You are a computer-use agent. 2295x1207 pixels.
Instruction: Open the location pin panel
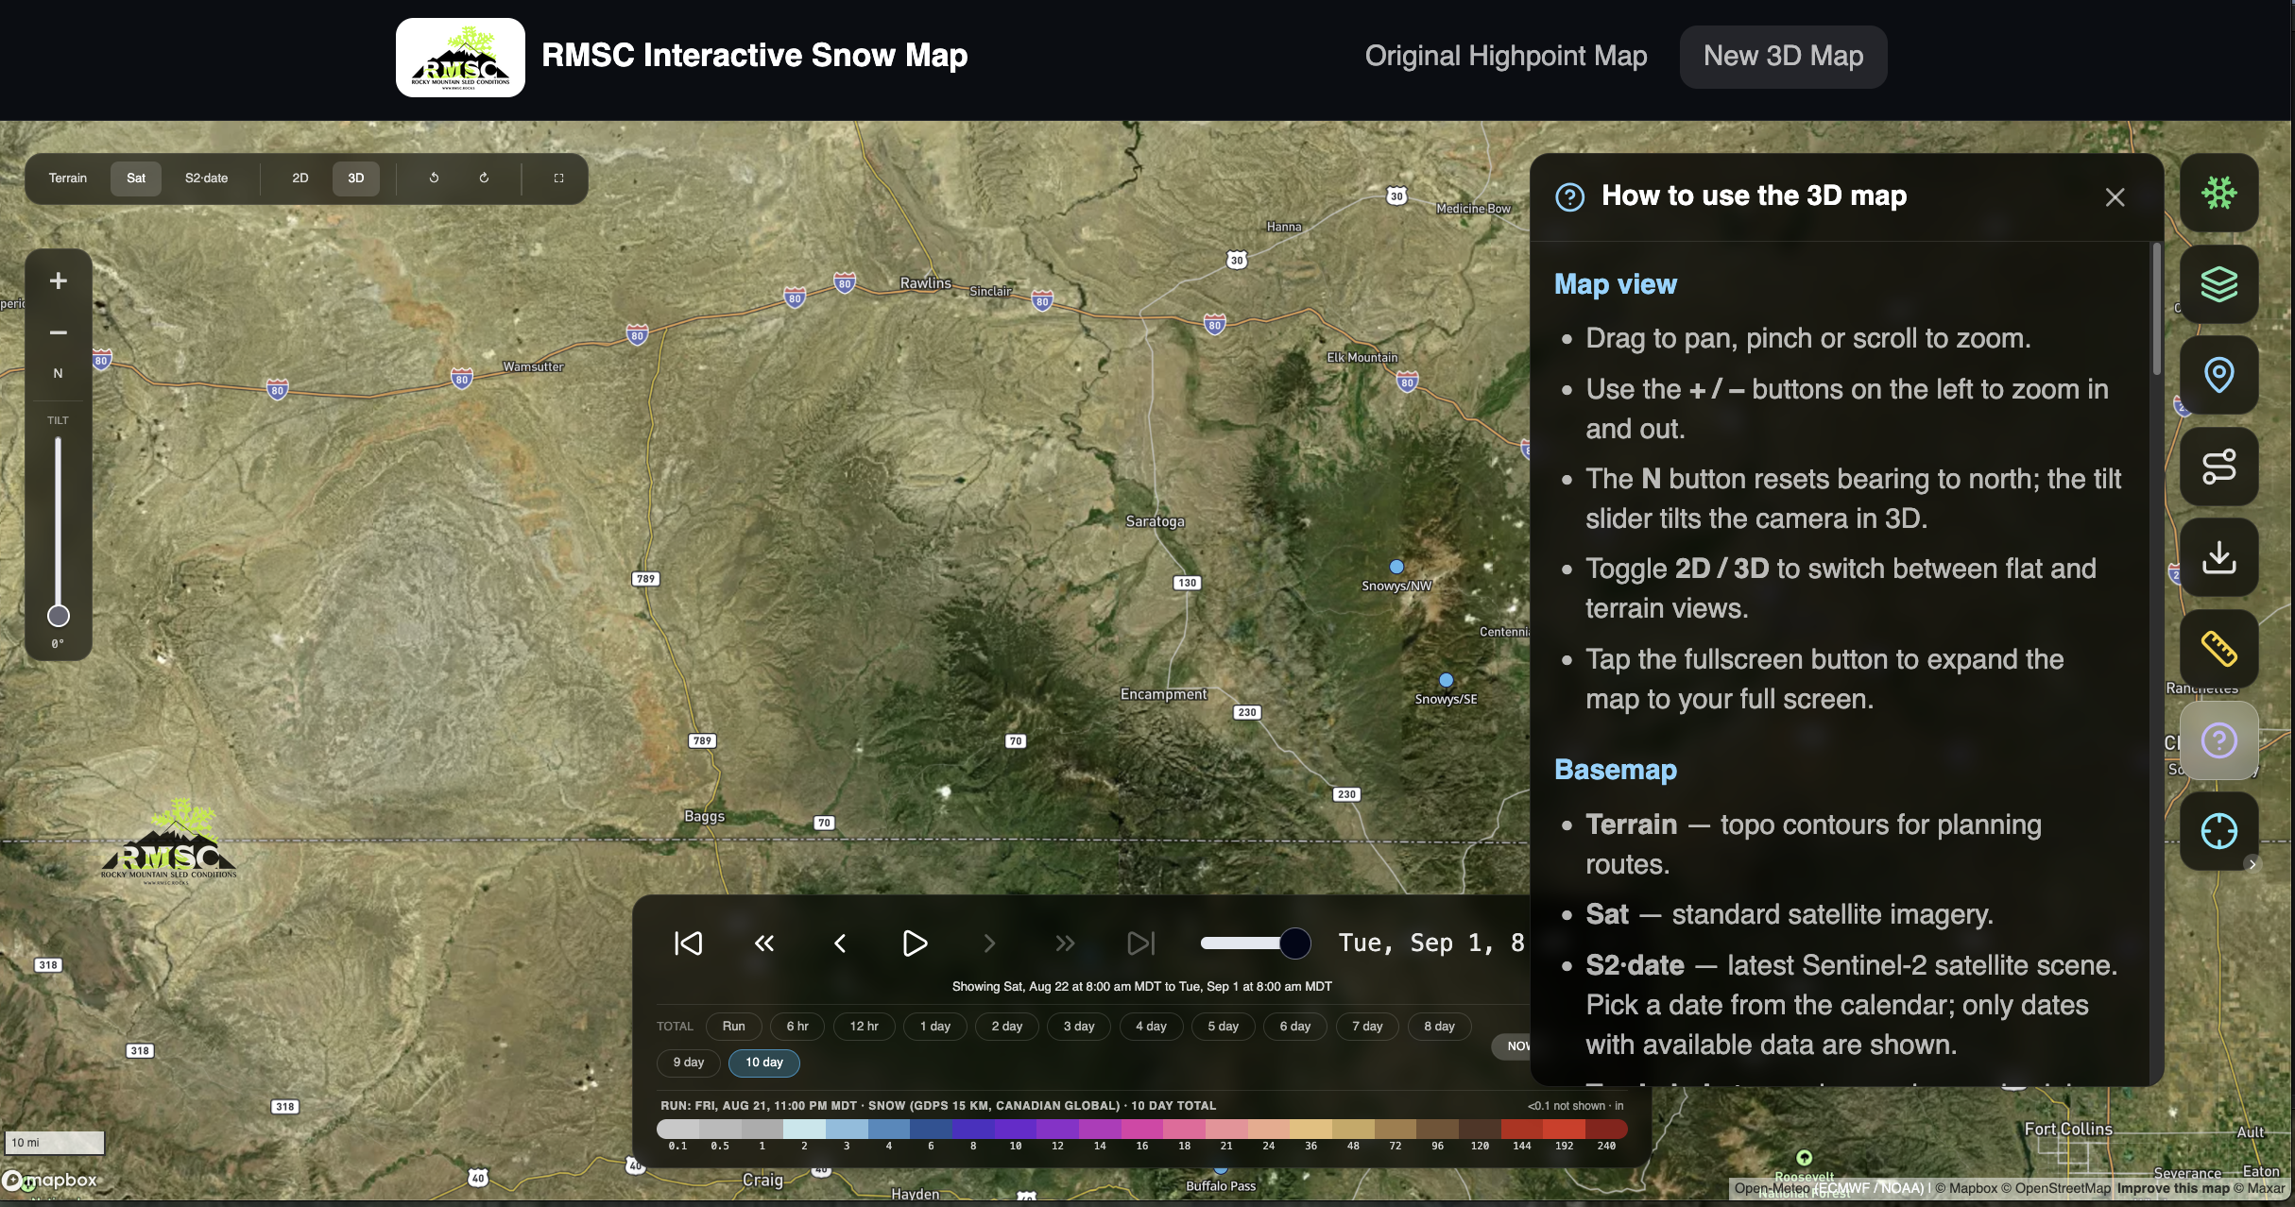[x=2218, y=375]
